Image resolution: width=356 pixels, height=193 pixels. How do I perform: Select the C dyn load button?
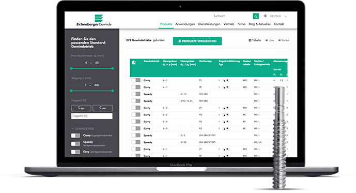81,108
